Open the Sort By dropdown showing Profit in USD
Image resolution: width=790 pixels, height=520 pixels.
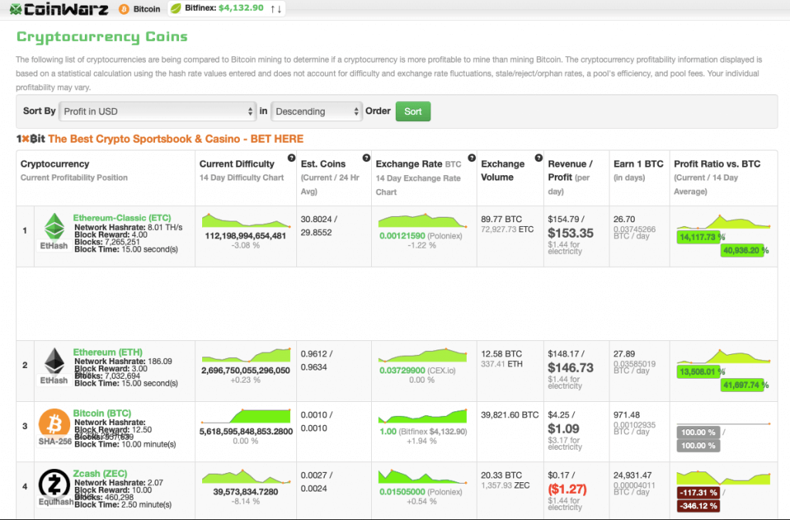pyautogui.click(x=157, y=110)
